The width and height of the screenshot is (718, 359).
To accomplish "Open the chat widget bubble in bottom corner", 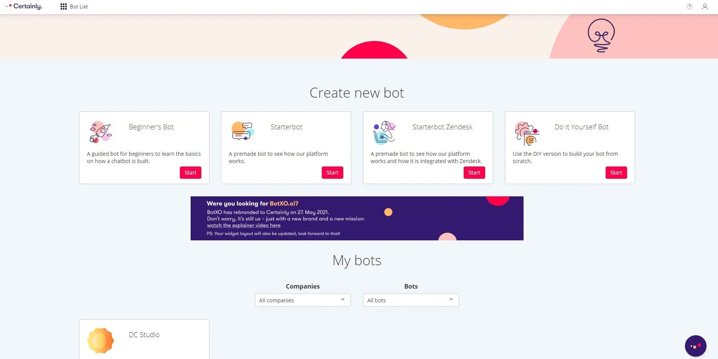I will [x=696, y=346].
